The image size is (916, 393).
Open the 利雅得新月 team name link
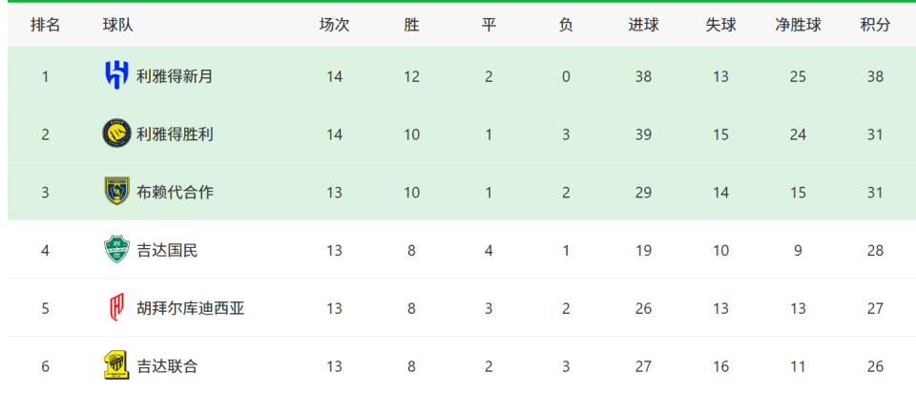click(x=175, y=76)
